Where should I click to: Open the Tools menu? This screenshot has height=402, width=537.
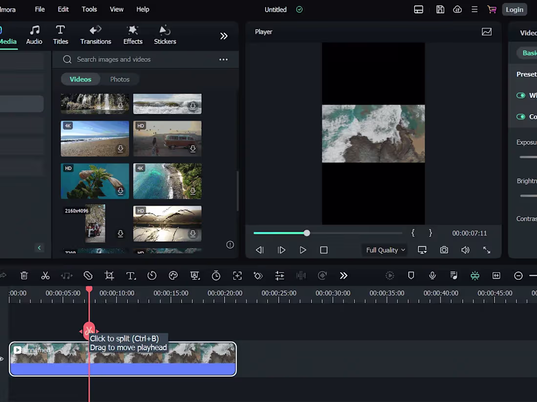[x=89, y=9]
